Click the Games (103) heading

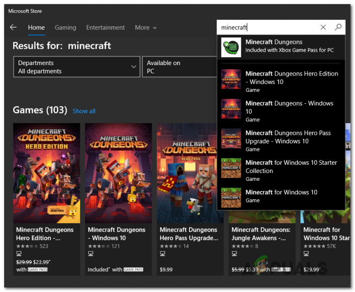(x=40, y=110)
